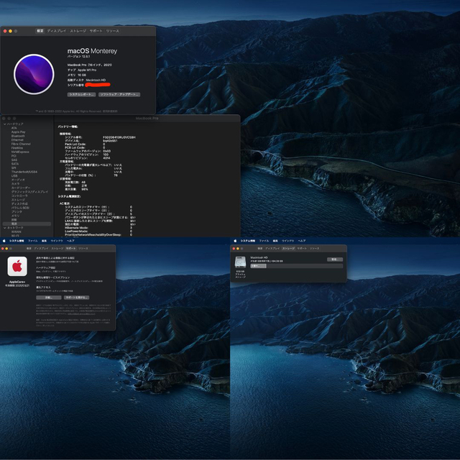Select リソース tab in Macintosh HD storage window
The image size is (460, 460).
point(314,249)
